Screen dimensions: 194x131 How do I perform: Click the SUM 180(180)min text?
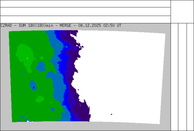(36, 25)
